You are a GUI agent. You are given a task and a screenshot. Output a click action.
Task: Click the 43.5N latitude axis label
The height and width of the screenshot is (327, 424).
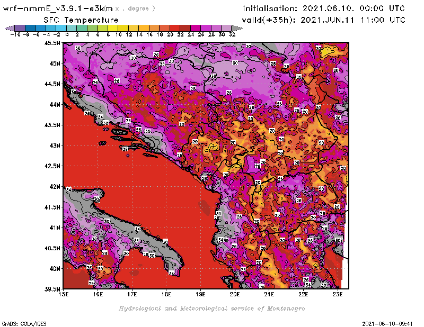52,125
